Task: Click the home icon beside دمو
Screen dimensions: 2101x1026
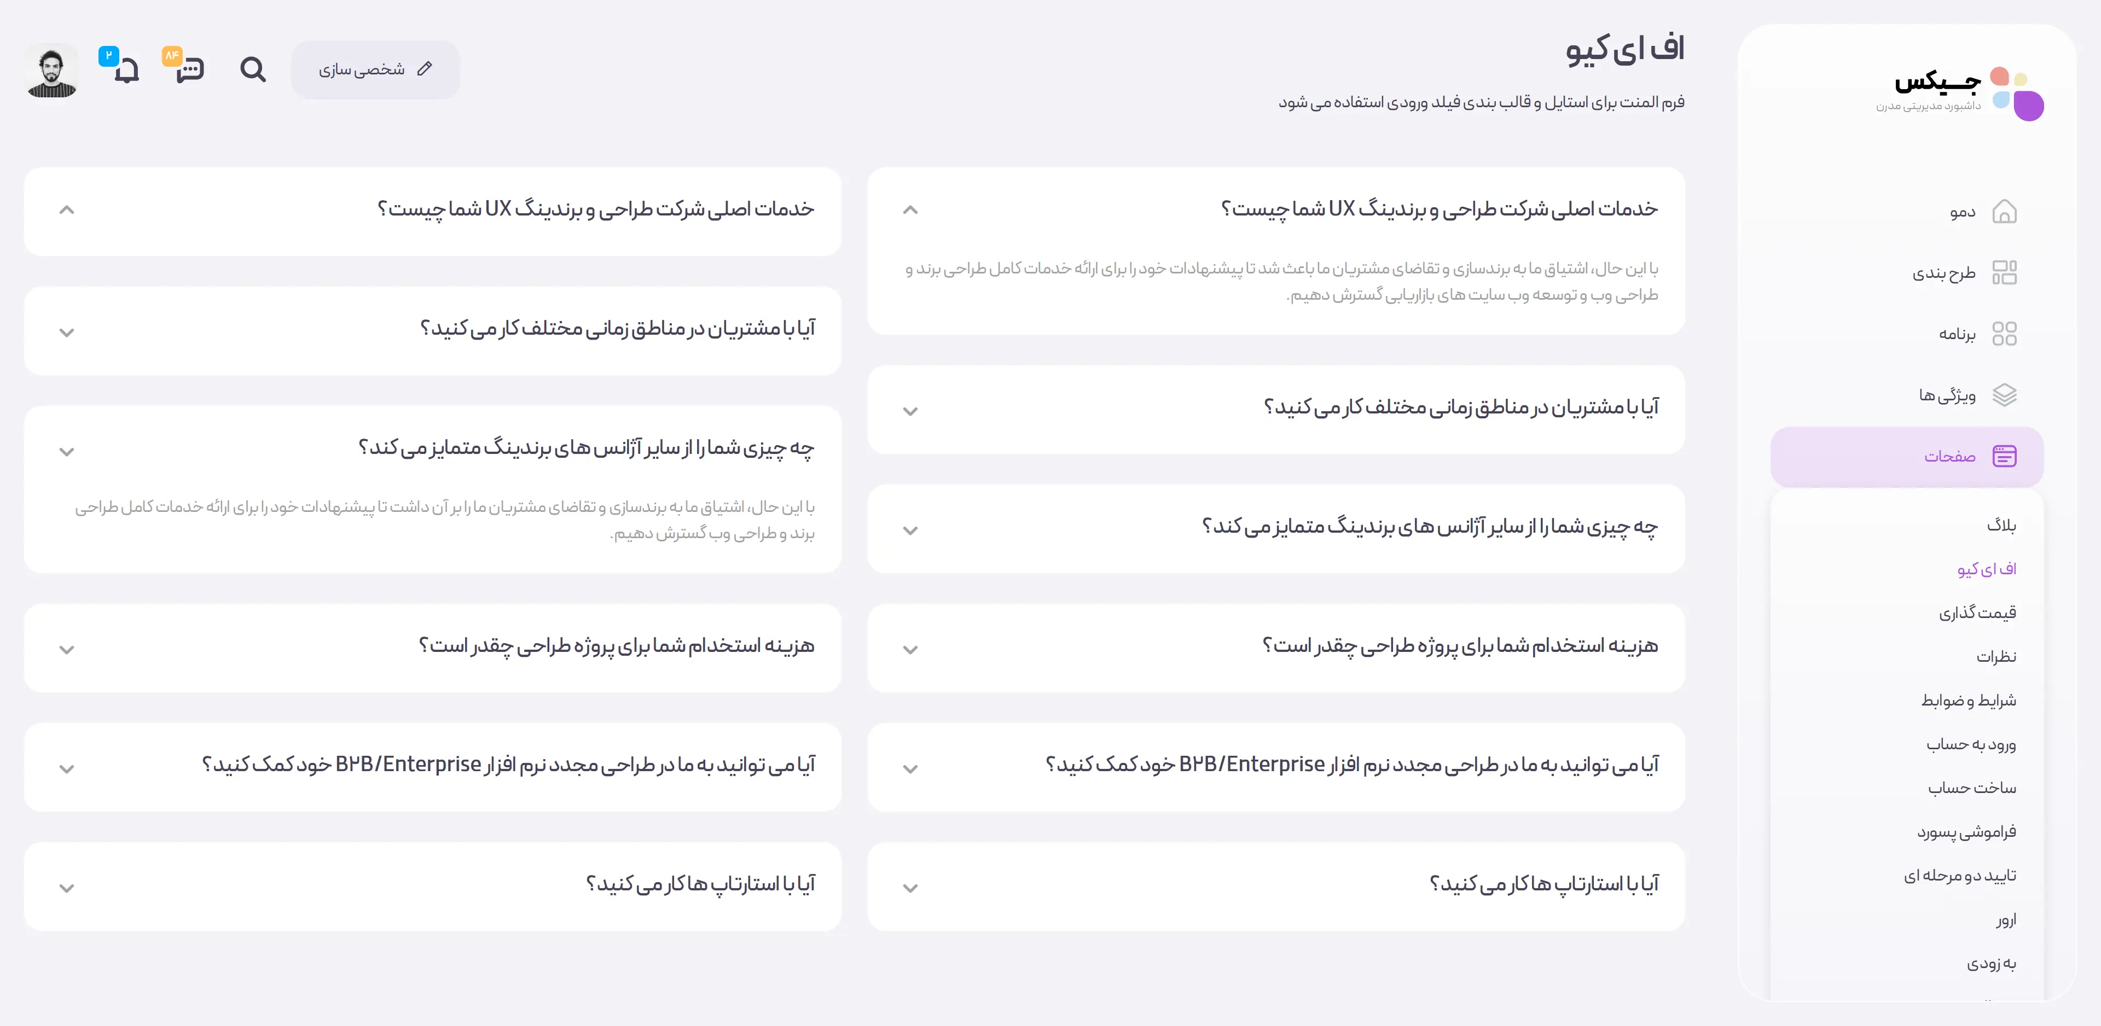Action: point(2003,212)
